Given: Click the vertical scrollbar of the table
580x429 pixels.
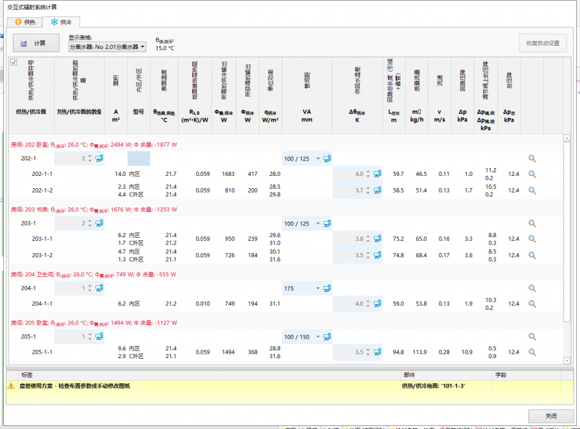Looking at the screenshot, I should tap(567, 232).
